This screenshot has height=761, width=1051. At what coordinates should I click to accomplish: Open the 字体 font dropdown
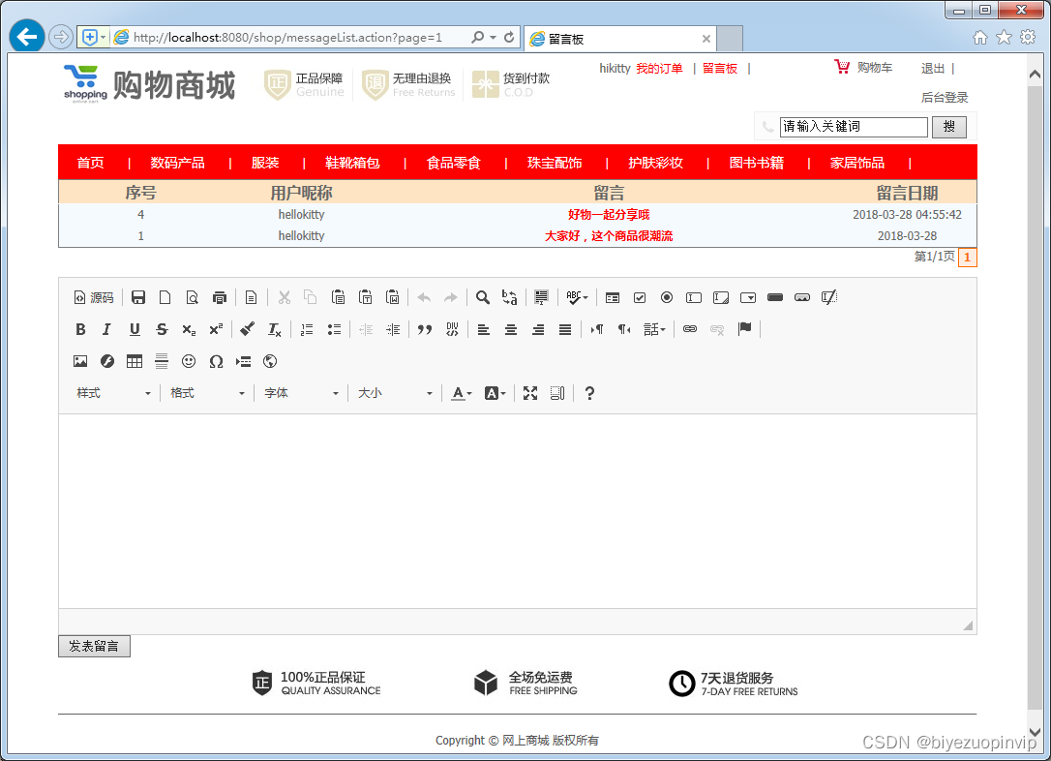(x=301, y=393)
